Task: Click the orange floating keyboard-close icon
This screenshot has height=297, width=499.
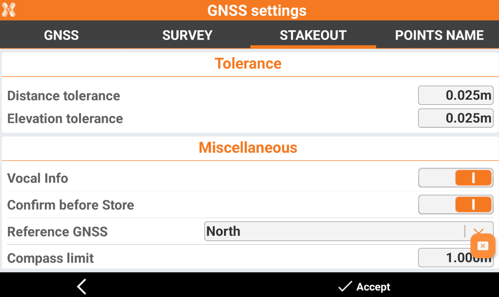Action: point(483,246)
